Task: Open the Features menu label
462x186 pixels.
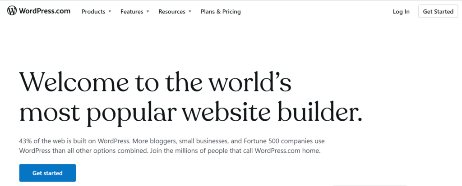Action: point(132,12)
